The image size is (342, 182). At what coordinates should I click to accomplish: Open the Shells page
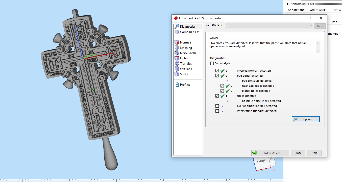(x=181, y=74)
